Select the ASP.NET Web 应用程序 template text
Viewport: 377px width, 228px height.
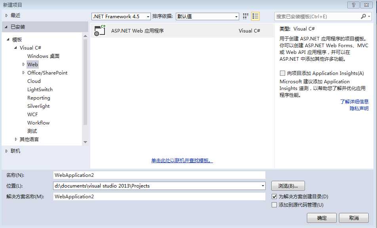[x=137, y=31]
